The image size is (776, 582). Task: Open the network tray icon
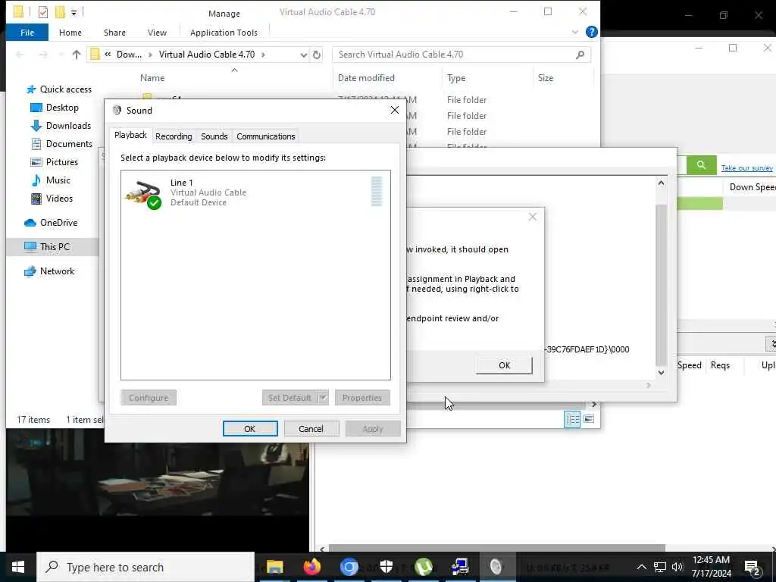[x=660, y=567]
